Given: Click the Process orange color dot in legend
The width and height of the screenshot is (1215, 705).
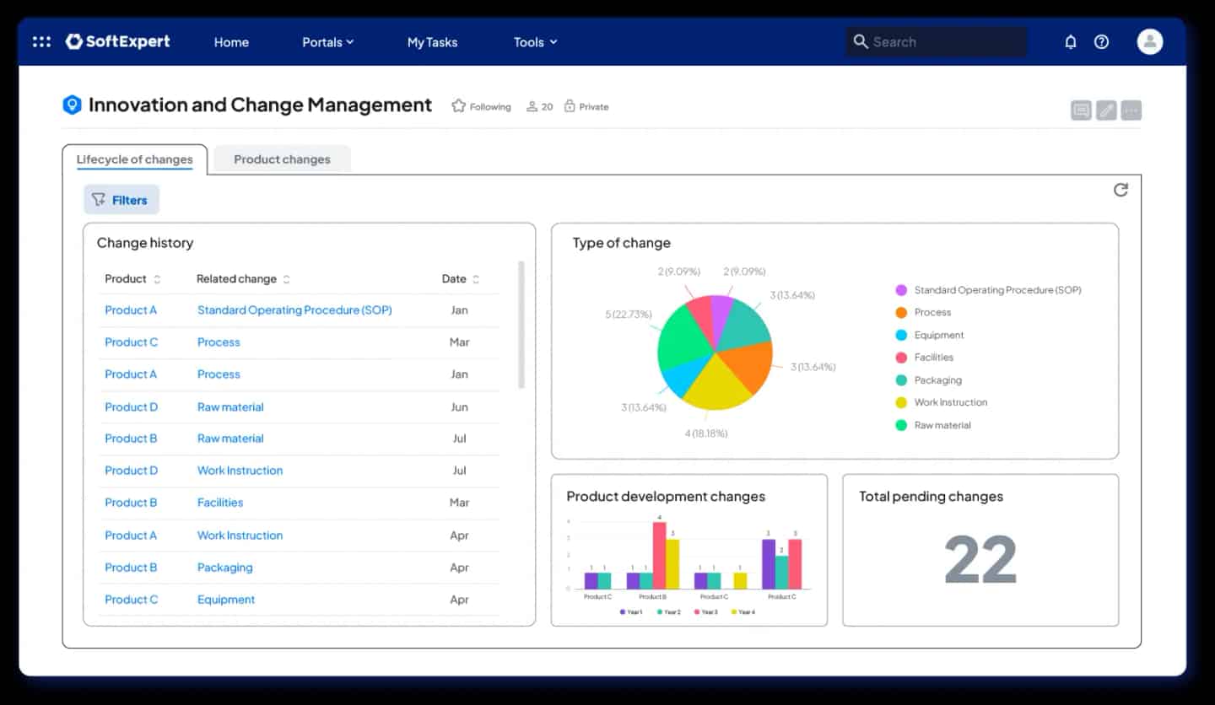Looking at the screenshot, I should [903, 312].
